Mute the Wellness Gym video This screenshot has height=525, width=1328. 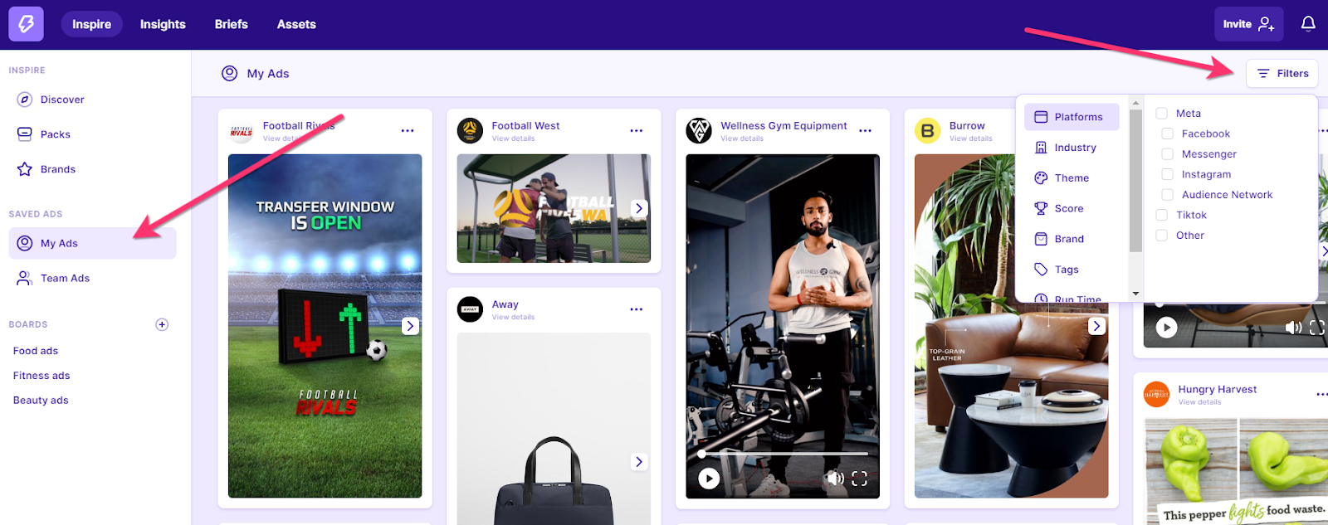pos(835,479)
